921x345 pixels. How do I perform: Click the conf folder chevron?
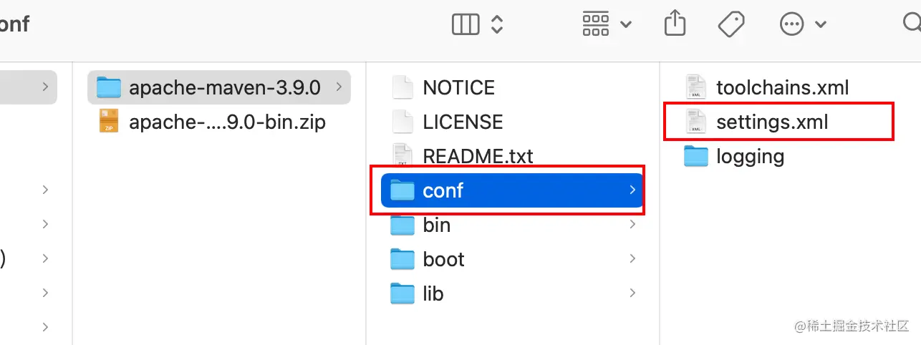point(632,190)
